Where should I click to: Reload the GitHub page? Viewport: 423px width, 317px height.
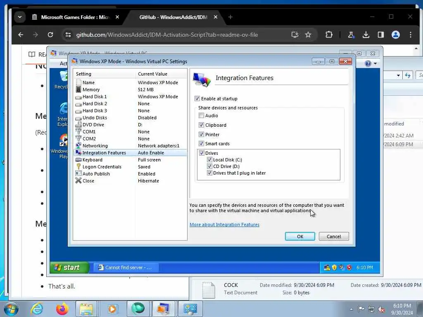50,35
